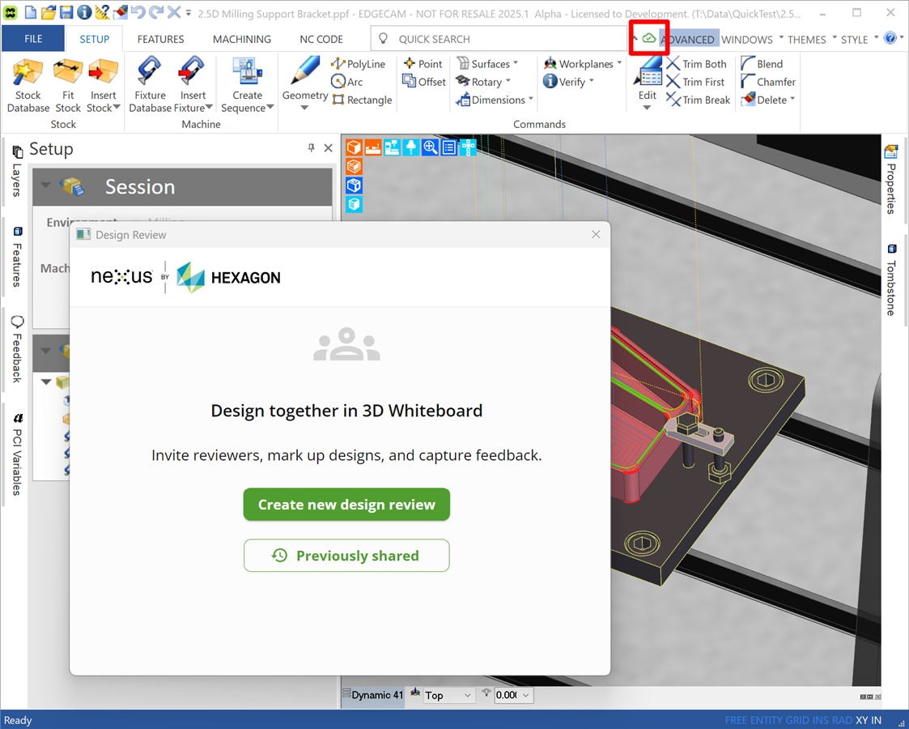909x729 pixels.
Task: Expand the Dimensions dropdown
Action: [531, 99]
